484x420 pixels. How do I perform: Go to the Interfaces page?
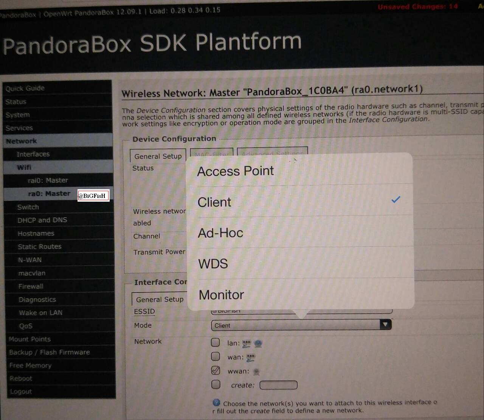[58, 154]
